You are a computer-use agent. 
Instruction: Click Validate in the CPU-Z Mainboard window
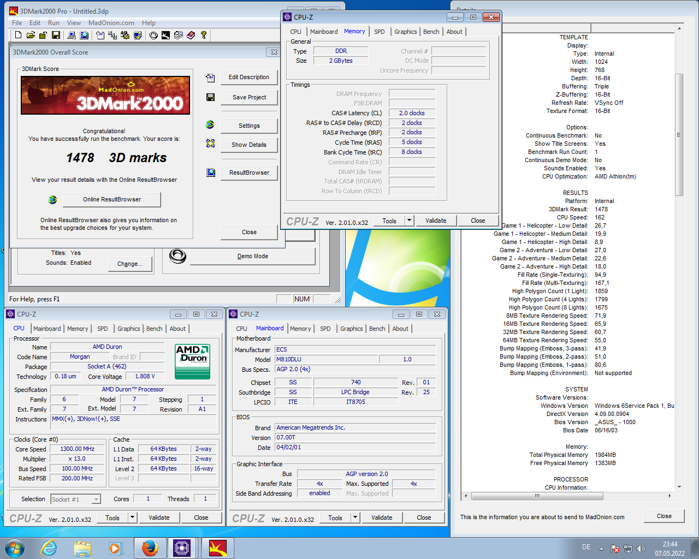(x=382, y=518)
